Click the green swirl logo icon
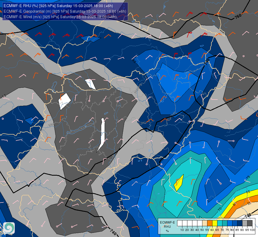 click(9, 228)
